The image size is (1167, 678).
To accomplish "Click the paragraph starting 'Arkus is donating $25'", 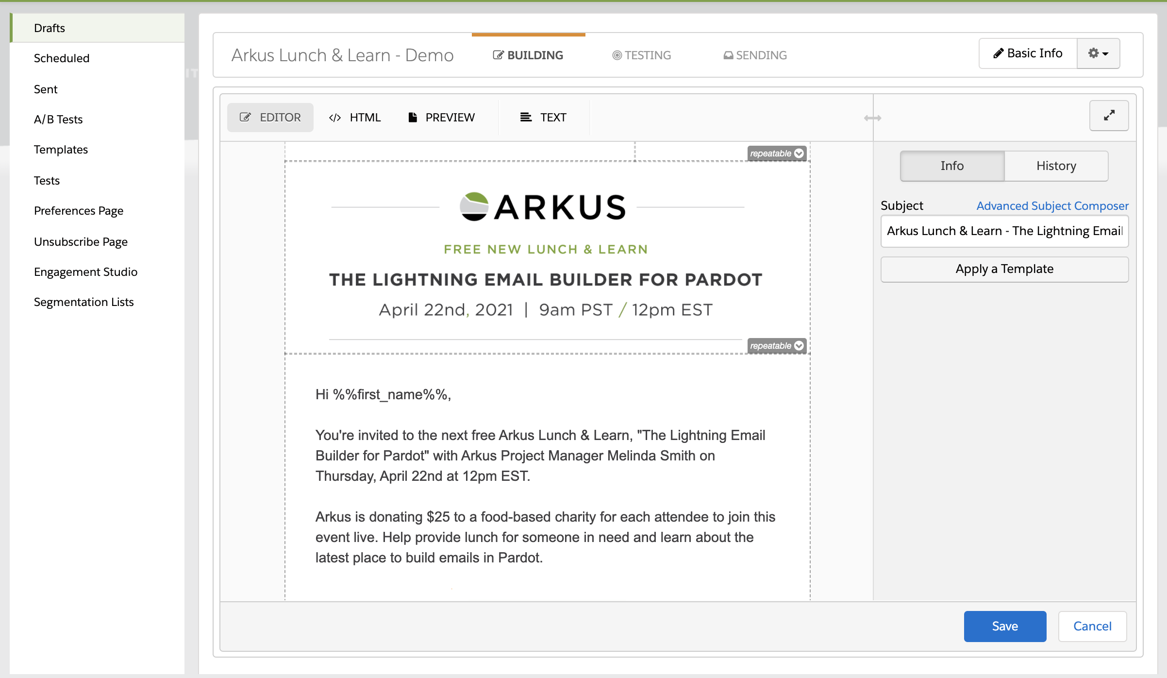I will [x=545, y=537].
